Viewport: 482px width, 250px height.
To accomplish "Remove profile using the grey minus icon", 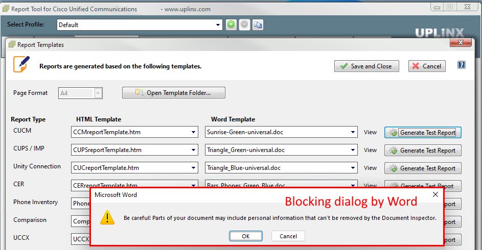I will click(x=244, y=24).
